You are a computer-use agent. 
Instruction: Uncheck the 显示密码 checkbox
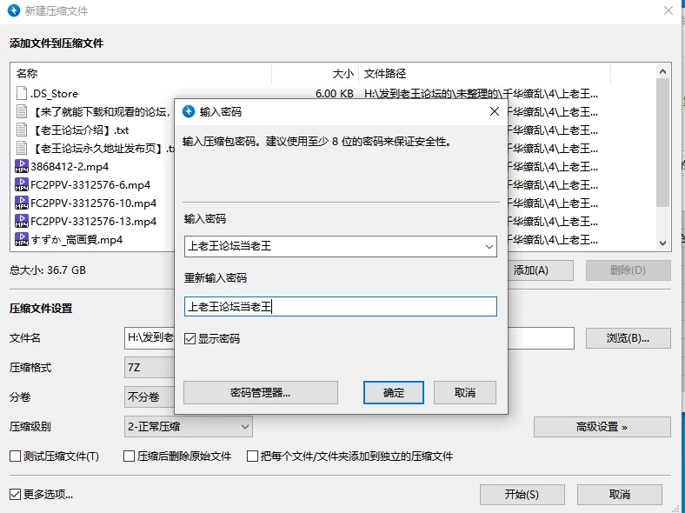[190, 338]
